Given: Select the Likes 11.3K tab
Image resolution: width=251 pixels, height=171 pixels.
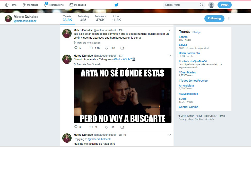Looking at the screenshot, I should [x=116, y=18].
